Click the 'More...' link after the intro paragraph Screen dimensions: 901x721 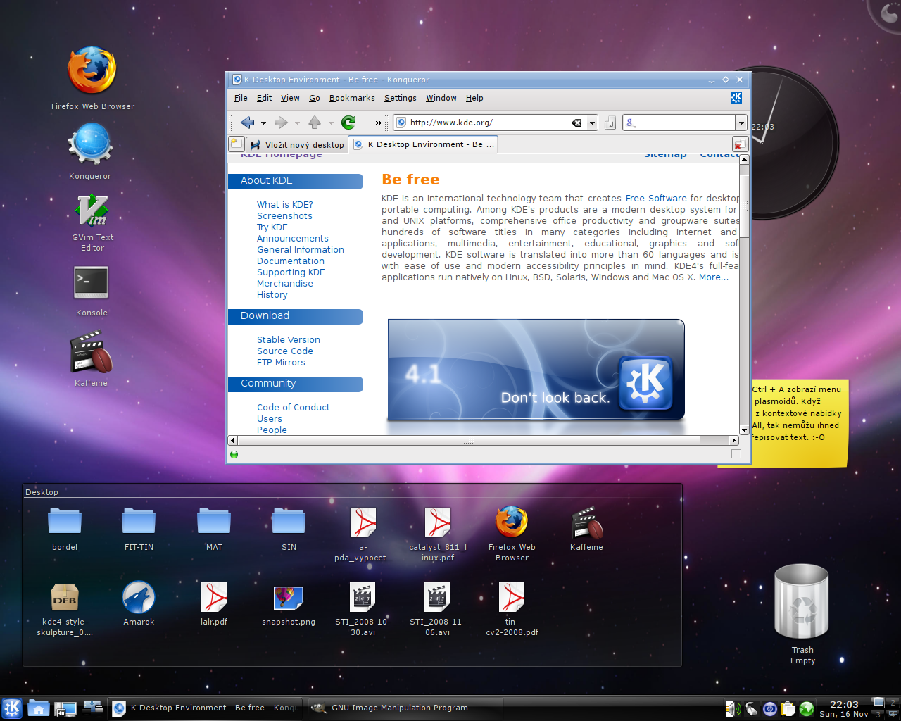point(714,277)
